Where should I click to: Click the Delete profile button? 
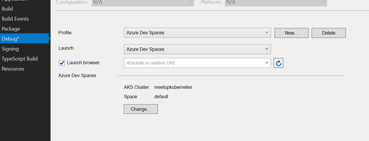[x=328, y=33]
